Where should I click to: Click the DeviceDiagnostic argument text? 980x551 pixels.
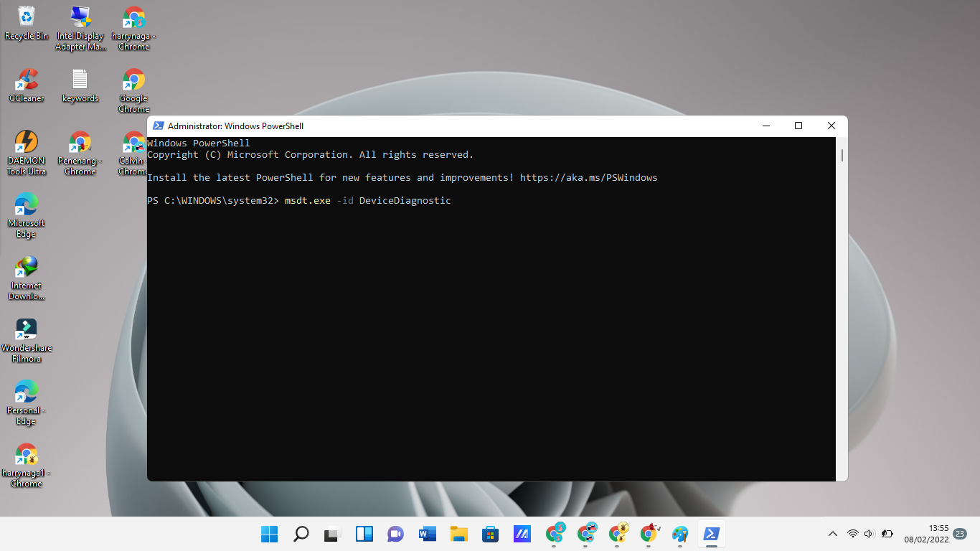click(x=405, y=200)
